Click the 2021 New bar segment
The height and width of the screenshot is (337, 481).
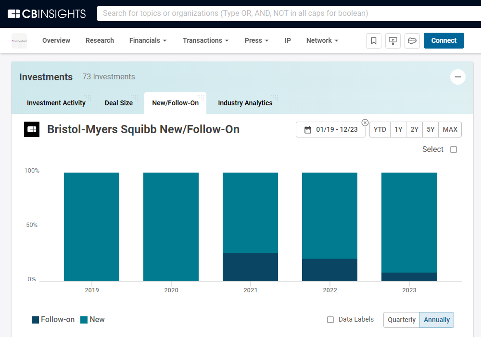[250, 213]
